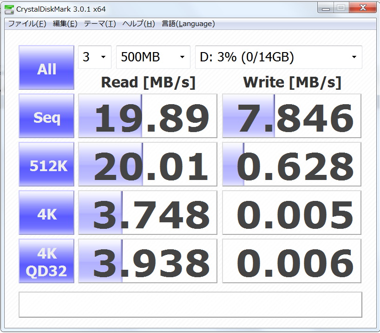Expand the D: drive selection dropdown
This screenshot has width=380, height=333.
[278, 57]
